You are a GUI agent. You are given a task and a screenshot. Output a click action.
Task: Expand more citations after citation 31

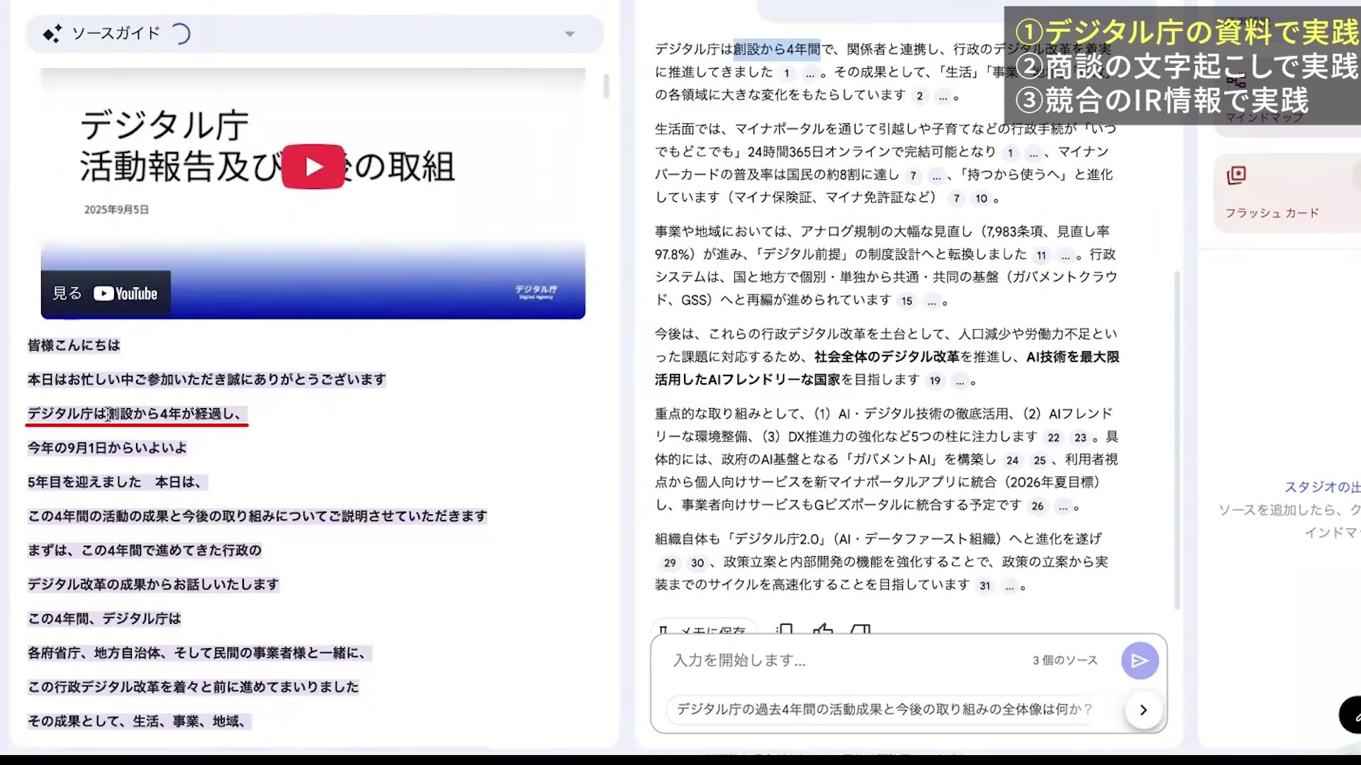[x=1009, y=586]
